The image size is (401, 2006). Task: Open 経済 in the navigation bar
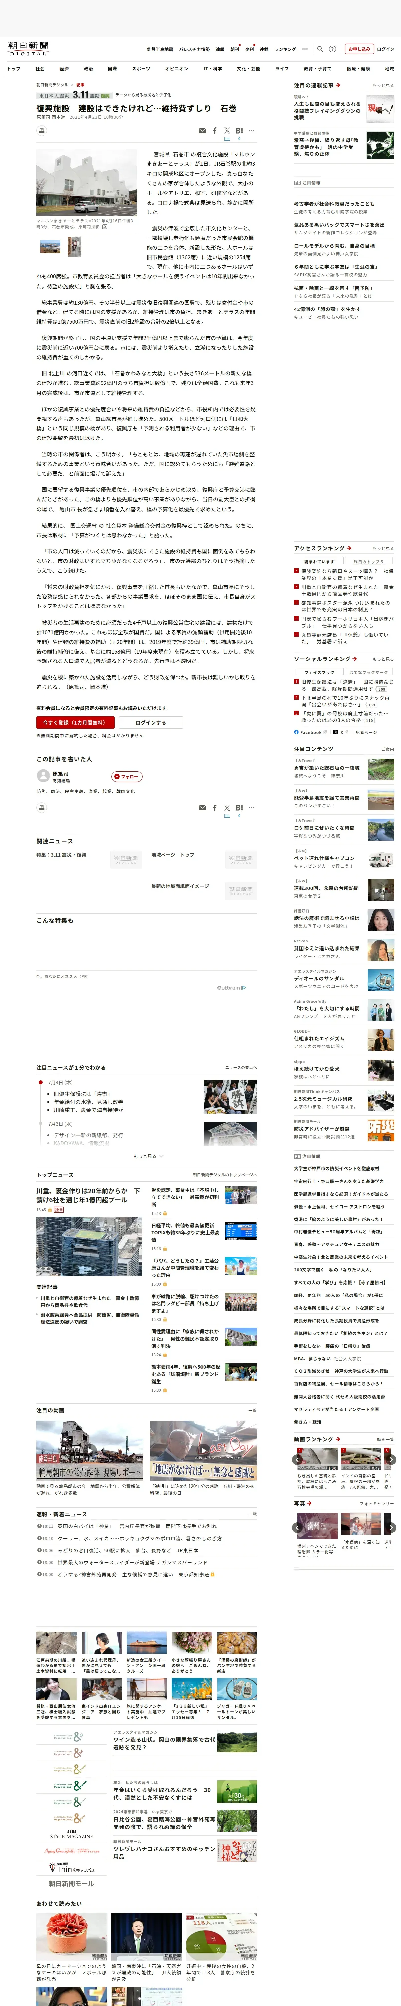64,69
